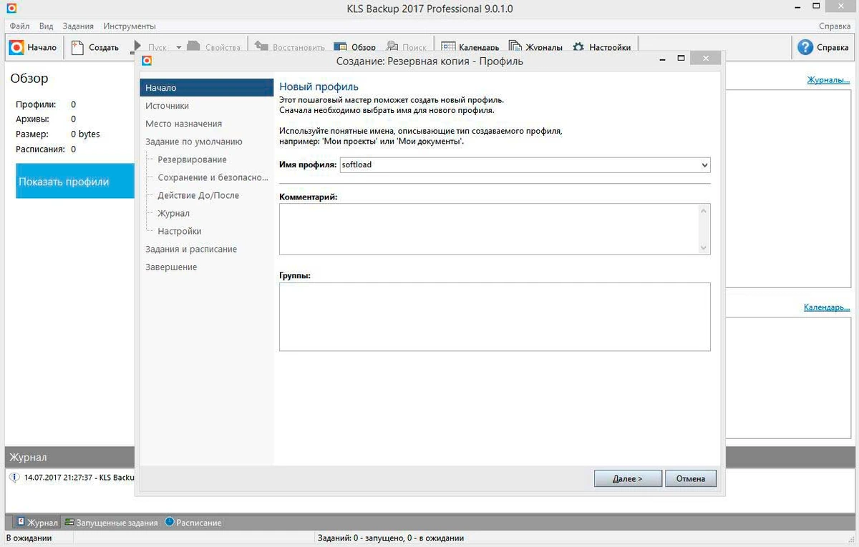The width and height of the screenshot is (859, 547).
Task: Click the Комментарий scrollbar down arrow
Action: (x=704, y=247)
